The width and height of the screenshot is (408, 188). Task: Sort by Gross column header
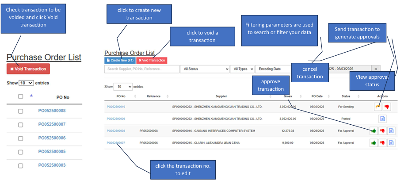pyautogui.click(x=287, y=96)
